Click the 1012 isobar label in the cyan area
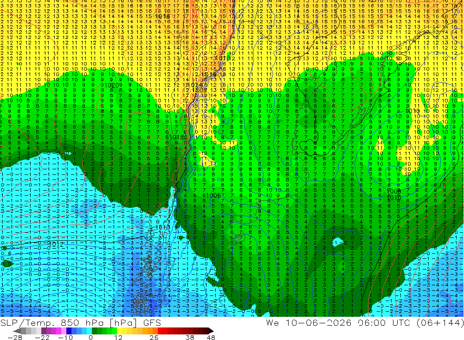This screenshot has height=340, width=464. tap(56, 244)
